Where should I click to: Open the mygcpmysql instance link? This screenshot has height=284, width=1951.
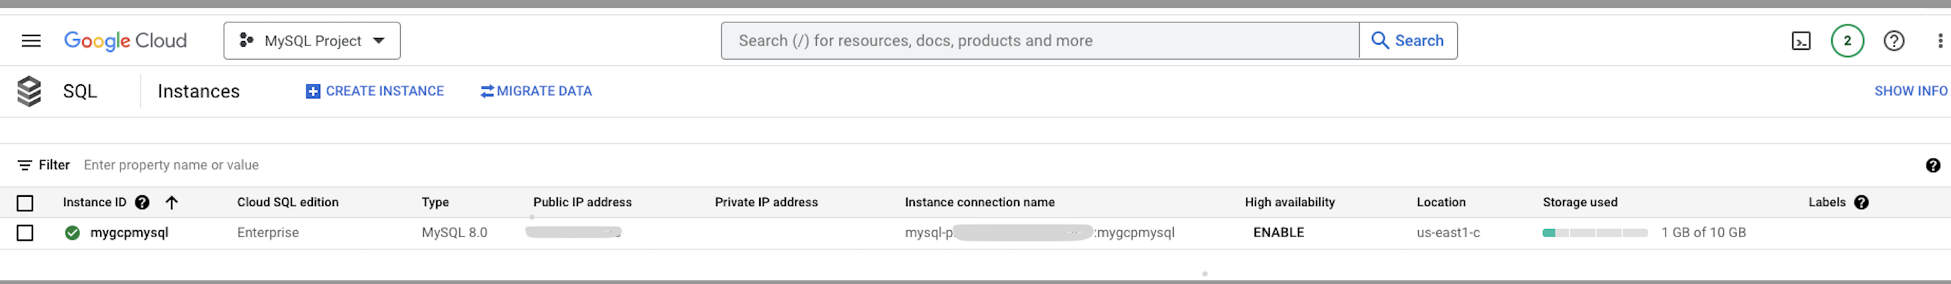130,233
